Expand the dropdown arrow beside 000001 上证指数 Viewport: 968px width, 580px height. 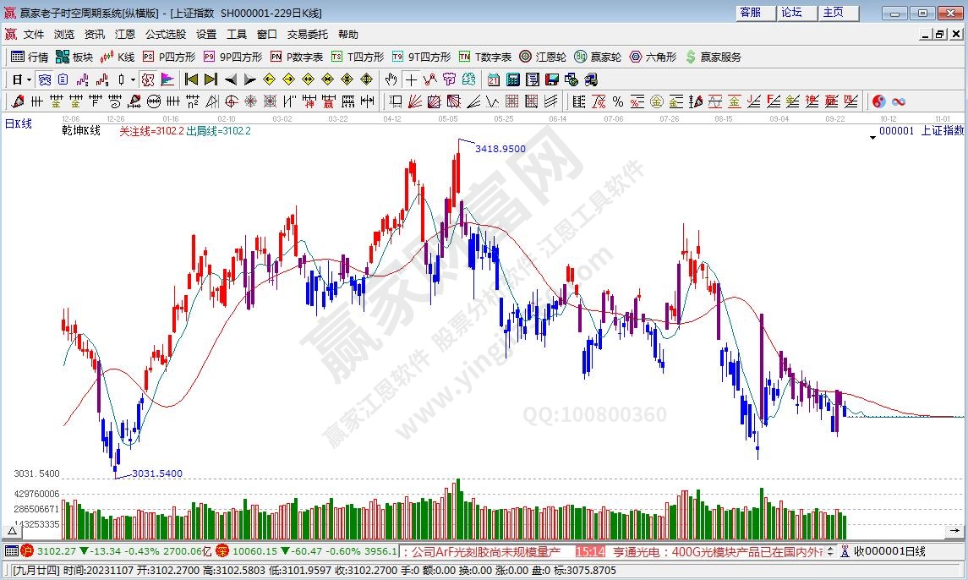[872, 137]
